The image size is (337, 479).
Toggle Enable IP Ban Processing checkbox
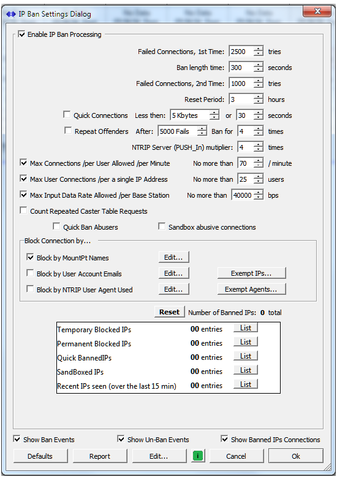point(21,34)
